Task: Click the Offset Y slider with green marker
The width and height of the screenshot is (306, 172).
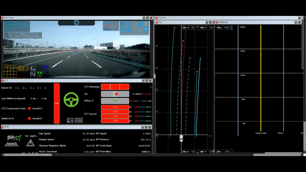Action: [x=115, y=101]
